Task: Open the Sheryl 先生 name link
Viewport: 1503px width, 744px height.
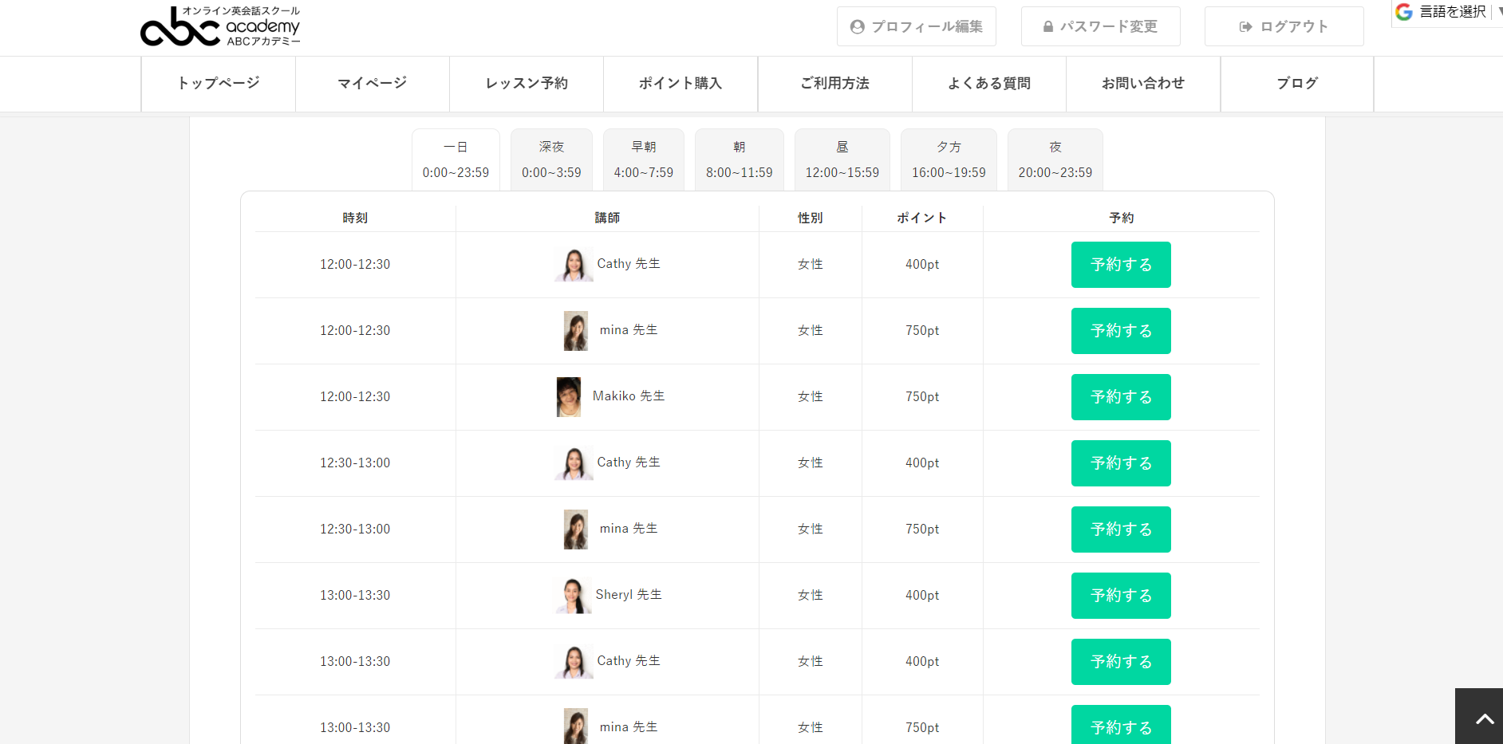Action: click(628, 595)
